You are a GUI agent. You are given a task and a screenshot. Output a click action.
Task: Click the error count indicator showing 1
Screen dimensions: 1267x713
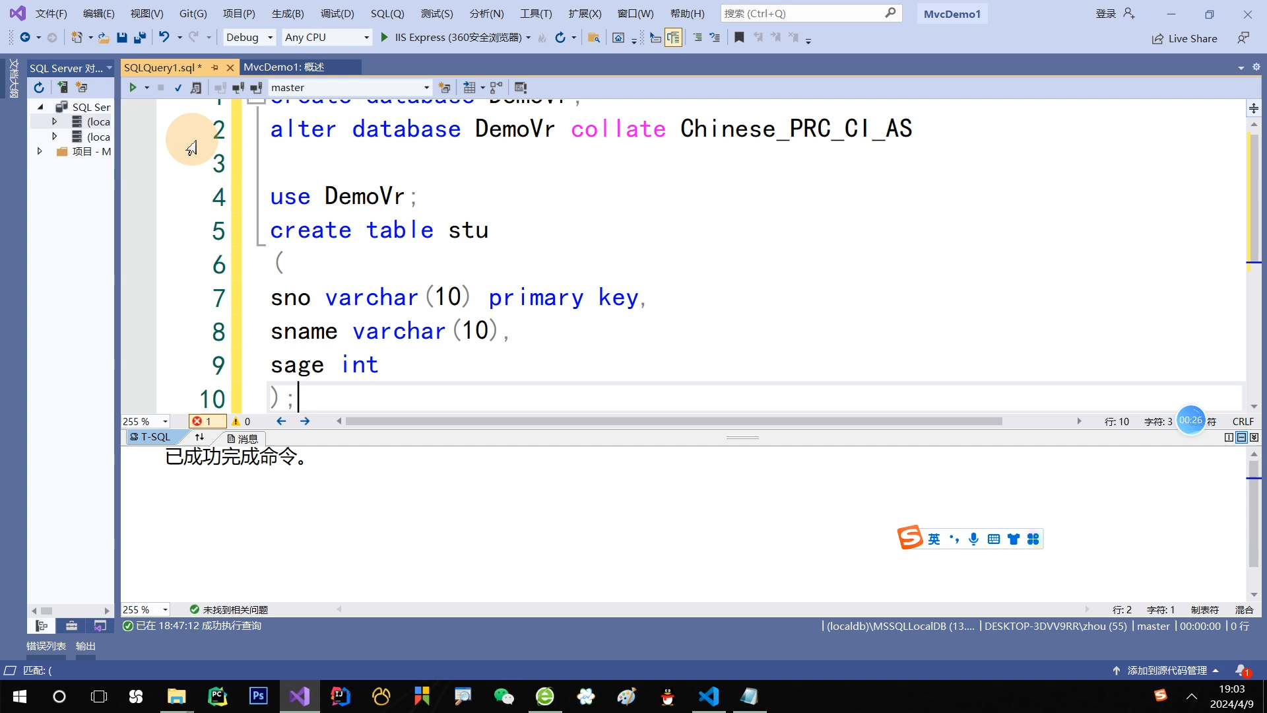207,421
